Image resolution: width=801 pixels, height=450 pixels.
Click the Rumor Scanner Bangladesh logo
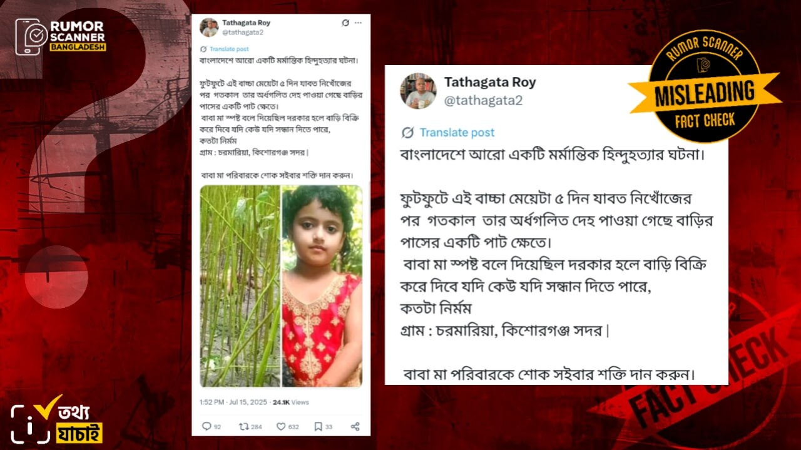point(61,36)
